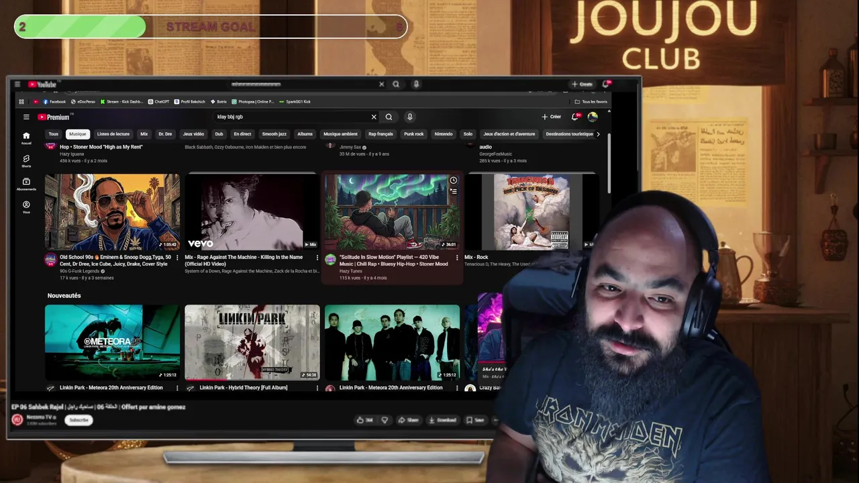Screen dimensions: 859x483
Task: Click the microphone in the background YouTube window
Action: (416, 84)
